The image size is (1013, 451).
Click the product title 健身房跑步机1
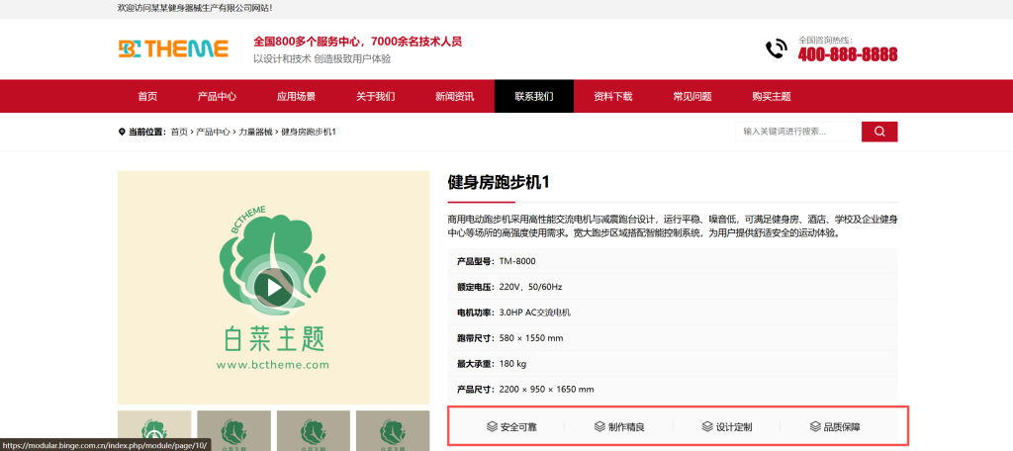click(499, 182)
